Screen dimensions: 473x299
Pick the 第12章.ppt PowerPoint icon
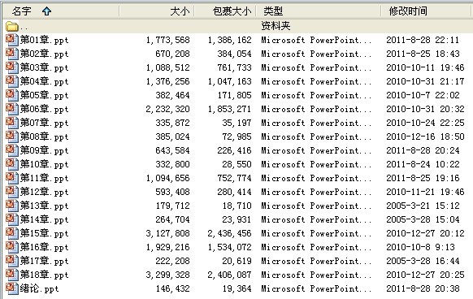click(11, 192)
